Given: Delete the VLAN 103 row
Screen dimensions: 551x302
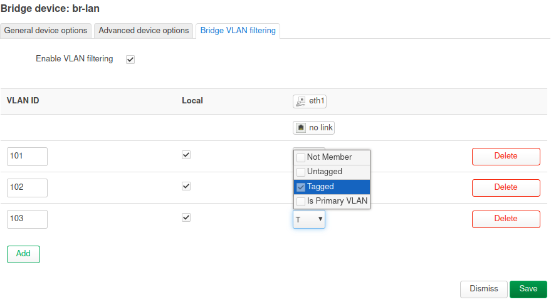Looking at the screenshot, I should click(x=505, y=219).
